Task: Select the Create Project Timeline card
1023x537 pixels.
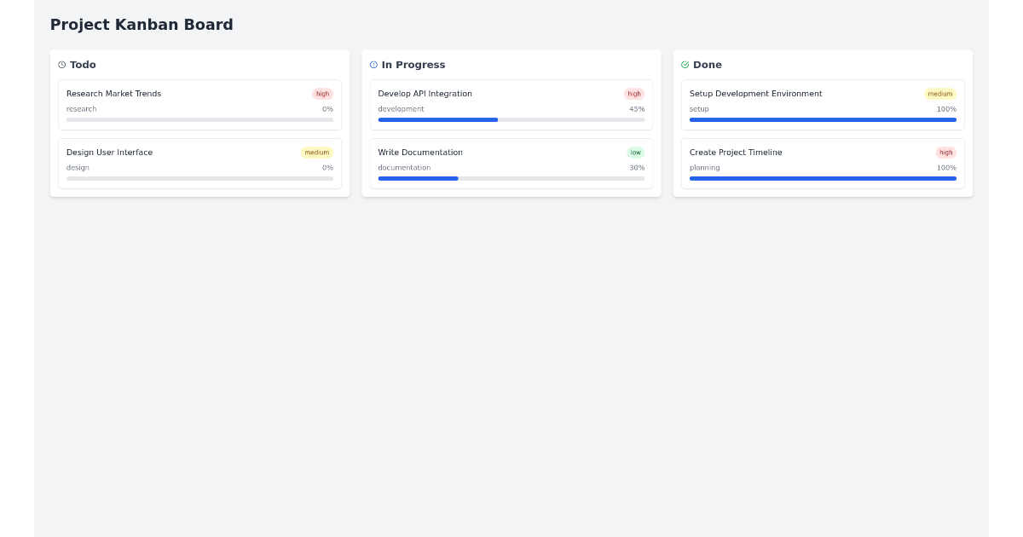Action: [823, 162]
